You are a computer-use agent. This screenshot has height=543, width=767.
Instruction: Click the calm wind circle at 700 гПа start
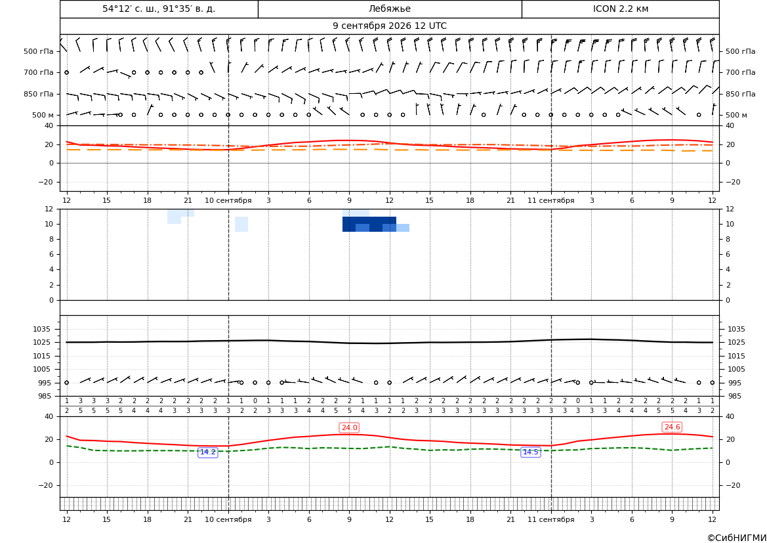click(x=66, y=72)
